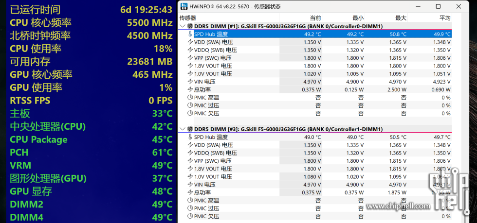
Task: Select DIMM #1 总功率 label
Action: coord(202,89)
